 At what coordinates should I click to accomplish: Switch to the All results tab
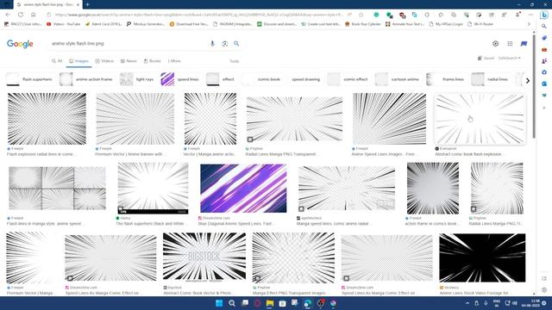[57, 61]
